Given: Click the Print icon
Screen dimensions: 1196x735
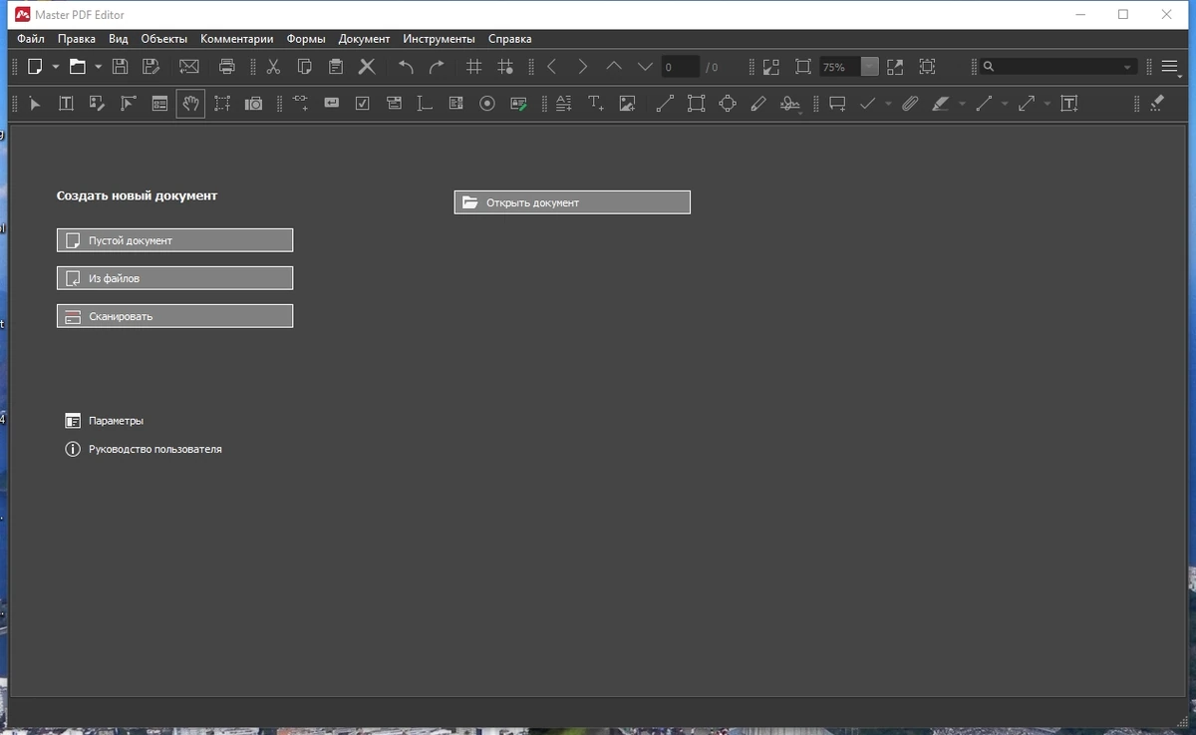Looking at the screenshot, I should [227, 67].
